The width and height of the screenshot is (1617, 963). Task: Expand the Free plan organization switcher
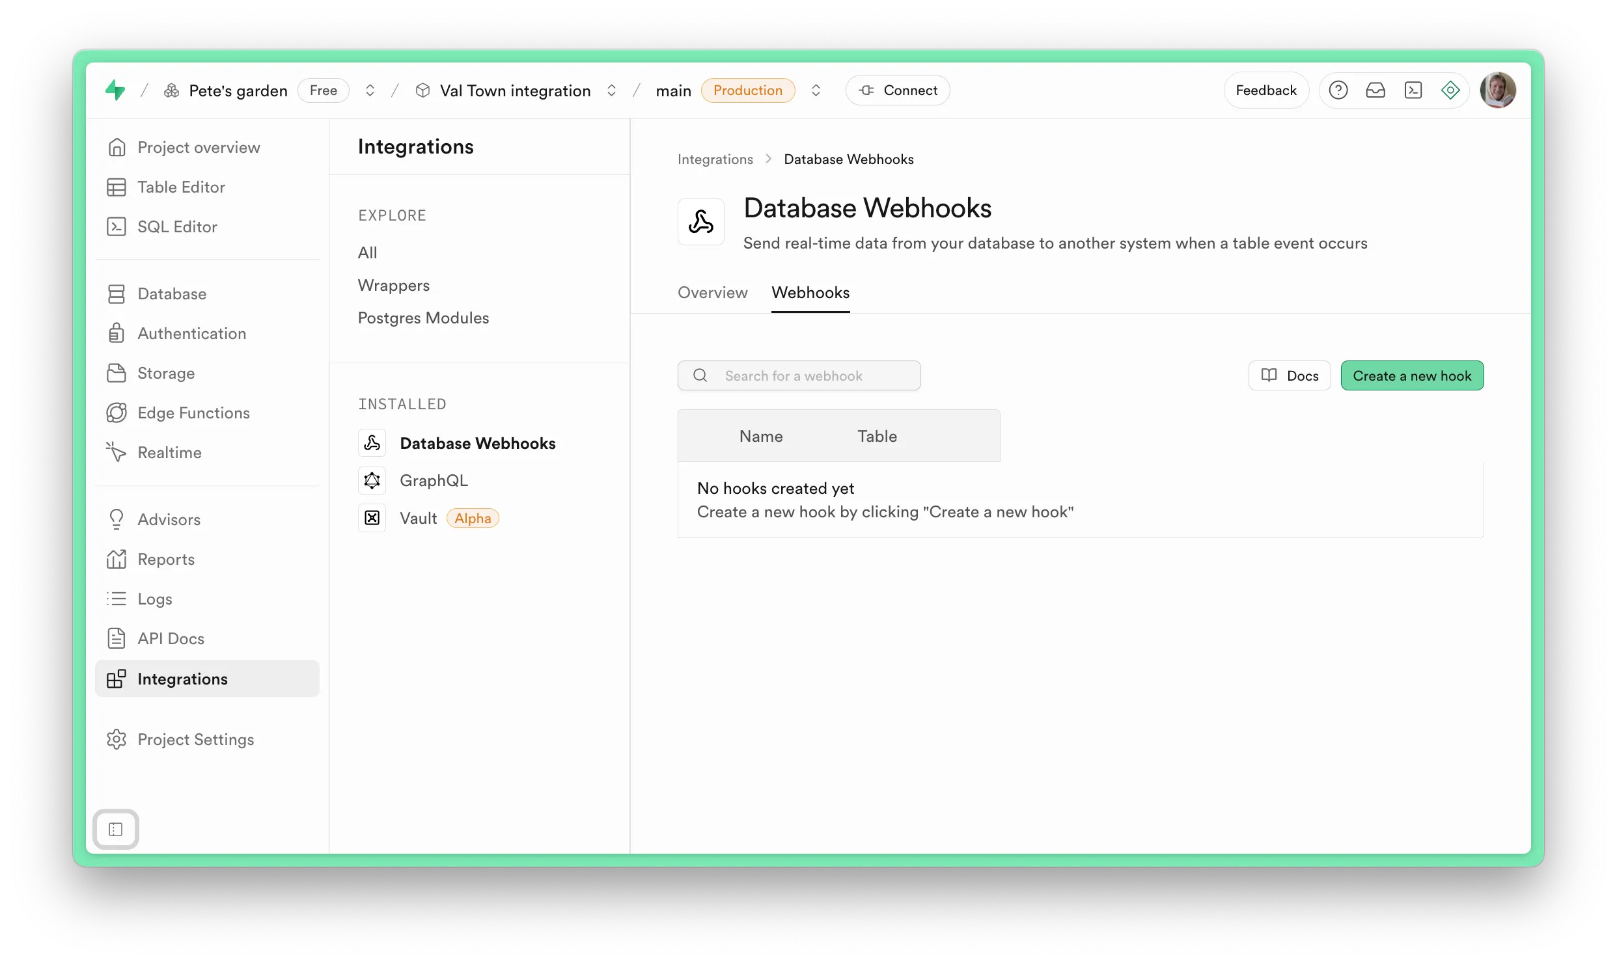click(369, 90)
